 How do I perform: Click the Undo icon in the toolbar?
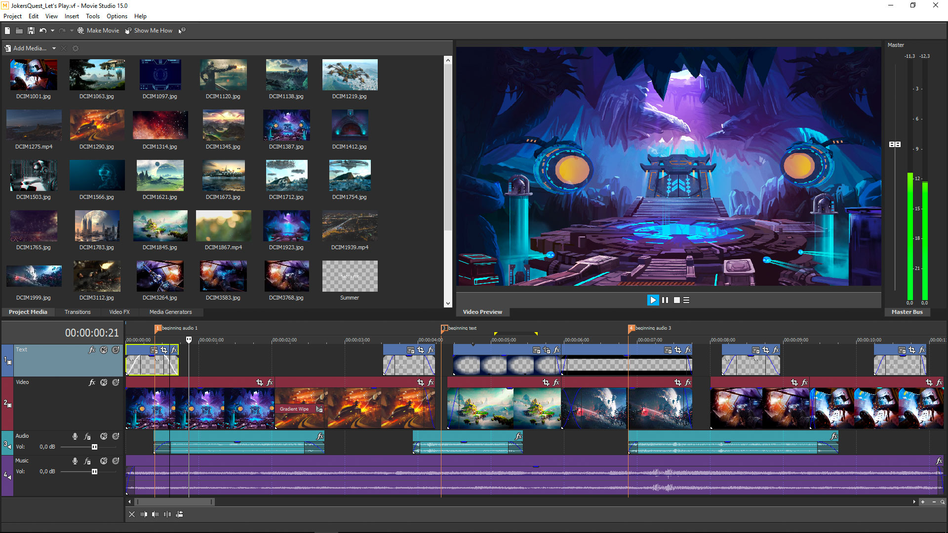pyautogui.click(x=43, y=30)
